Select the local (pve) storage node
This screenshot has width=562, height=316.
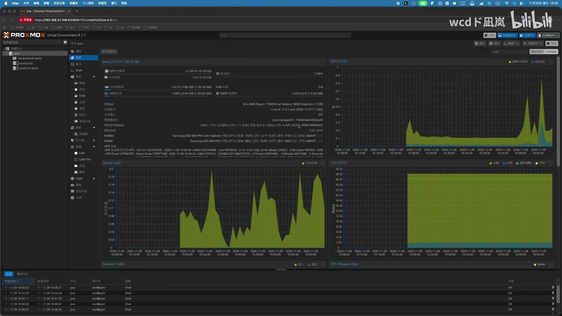[x=26, y=63]
